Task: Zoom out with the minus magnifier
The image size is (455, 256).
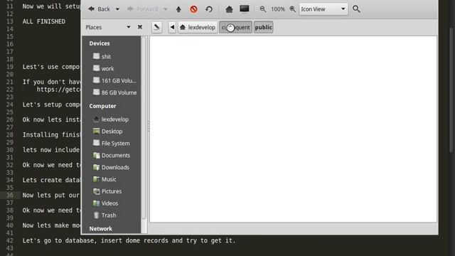Action: tap(262, 9)
